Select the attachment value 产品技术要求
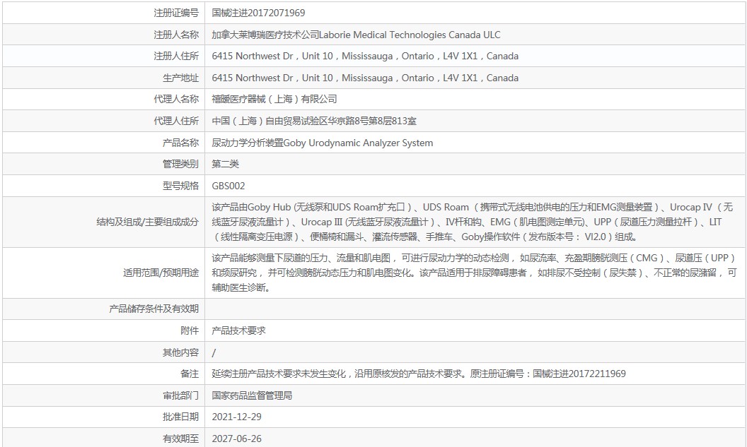 tap(238, 330)
